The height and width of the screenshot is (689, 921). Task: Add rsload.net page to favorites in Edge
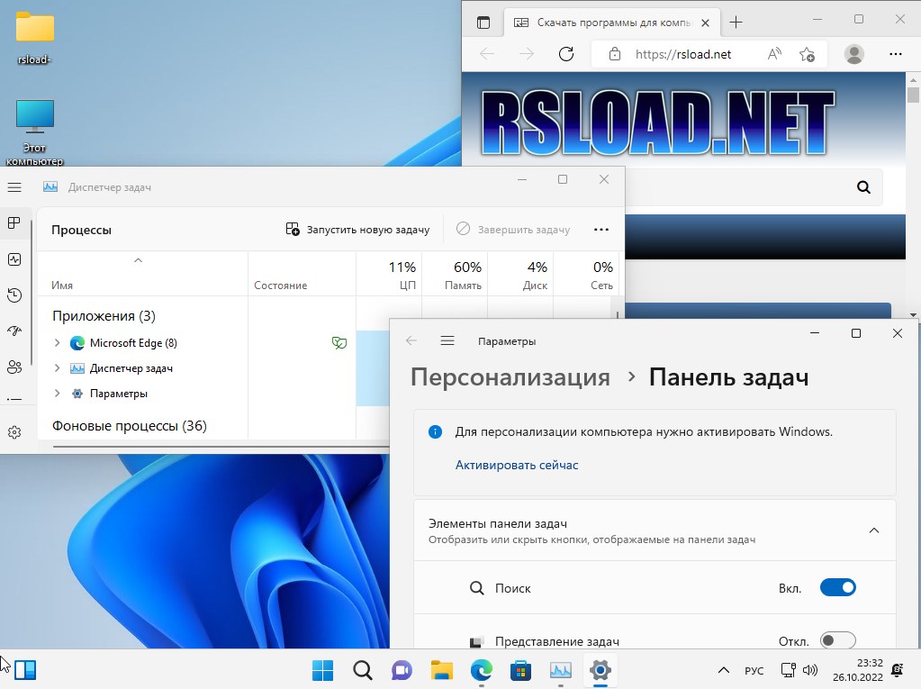pyautogui.click(x=807, y=54)
